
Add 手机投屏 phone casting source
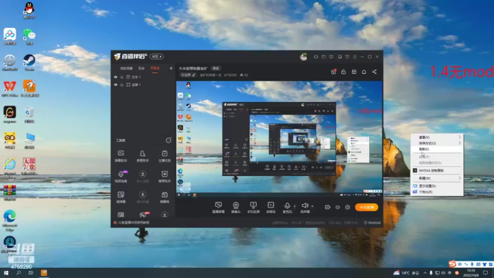coord(253,208)
